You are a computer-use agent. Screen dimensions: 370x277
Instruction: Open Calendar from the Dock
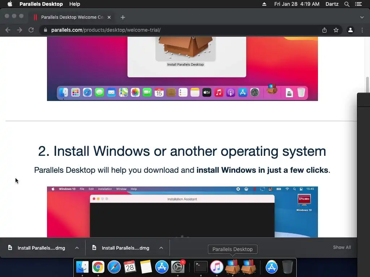(x=130, y=267)
